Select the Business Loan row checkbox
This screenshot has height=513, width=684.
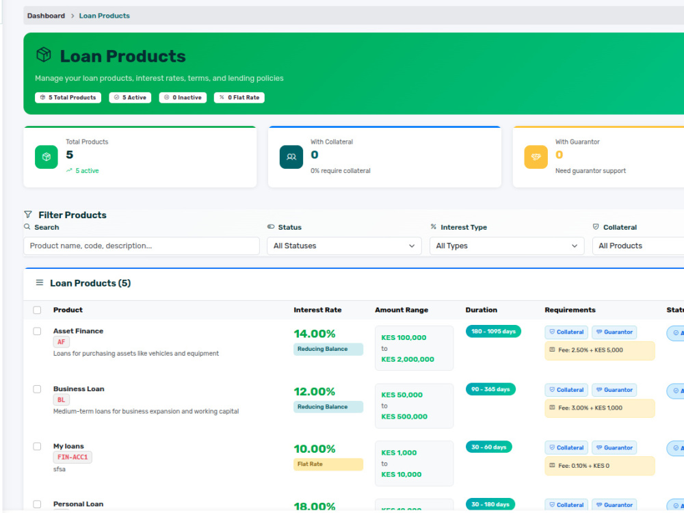[37, 389]
